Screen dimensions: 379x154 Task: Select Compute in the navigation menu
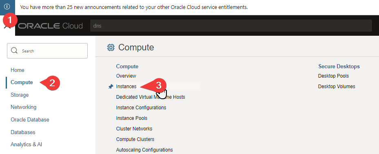pos(22,82)
